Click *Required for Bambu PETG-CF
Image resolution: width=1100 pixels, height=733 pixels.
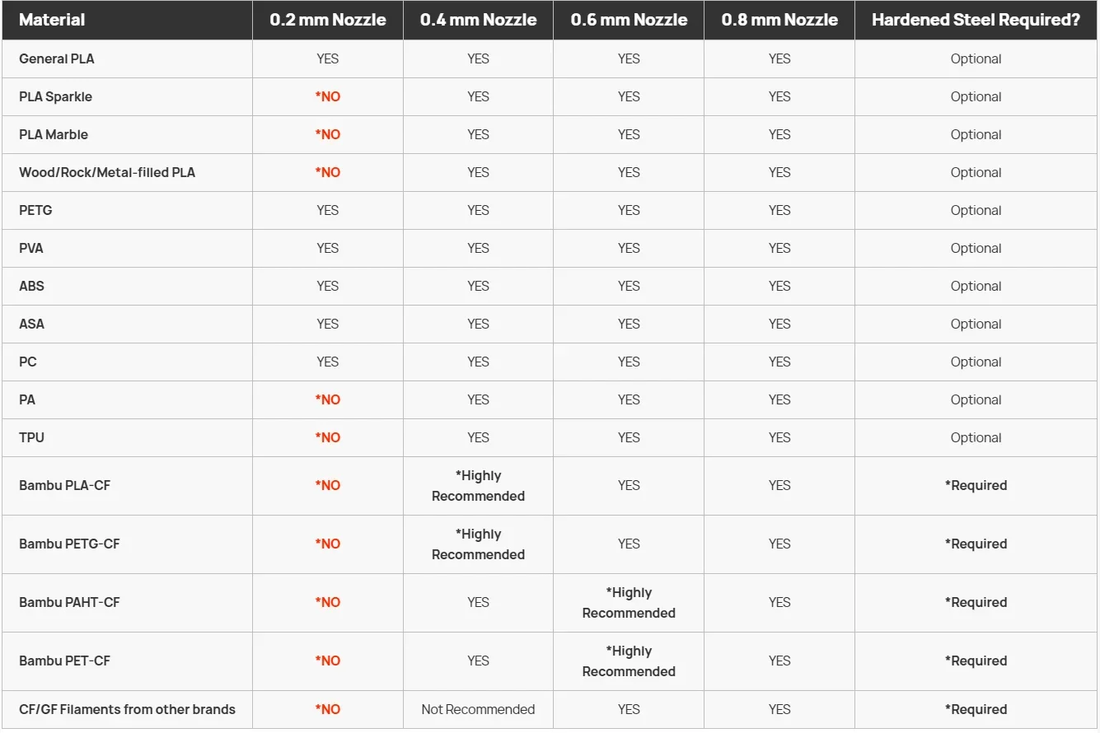[x=976, y=544]
